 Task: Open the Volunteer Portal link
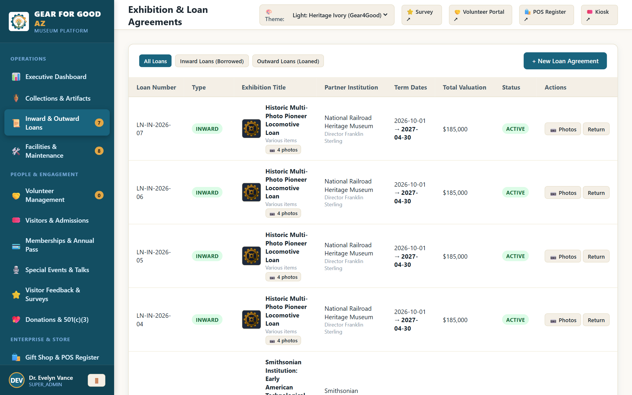(x=480, y=15)
